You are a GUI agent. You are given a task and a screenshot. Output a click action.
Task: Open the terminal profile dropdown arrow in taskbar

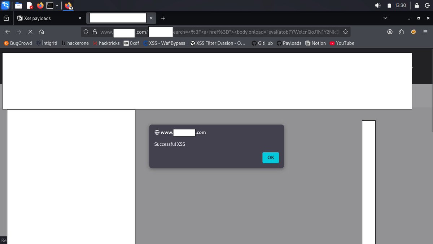[57, 5]
